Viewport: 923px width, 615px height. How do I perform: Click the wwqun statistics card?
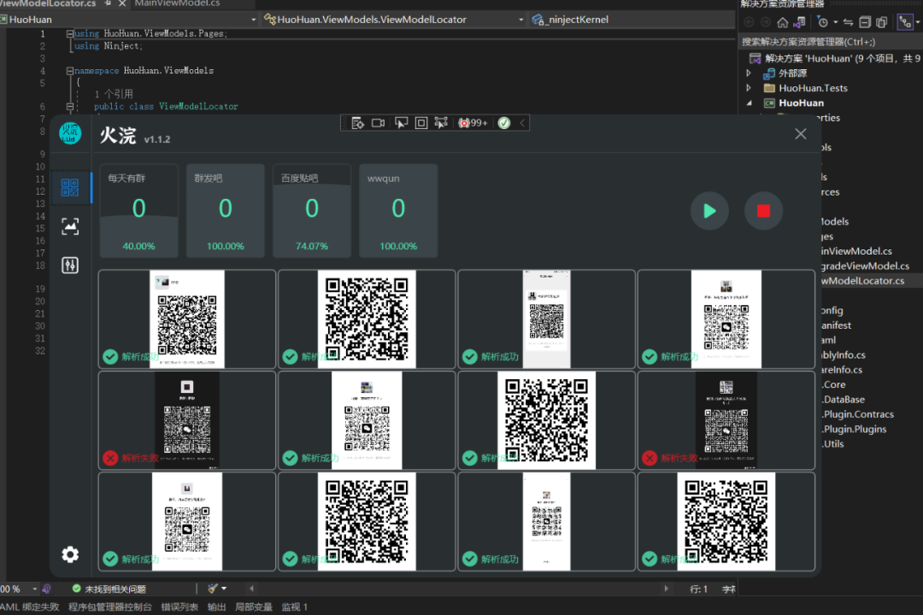click(398, 211)
